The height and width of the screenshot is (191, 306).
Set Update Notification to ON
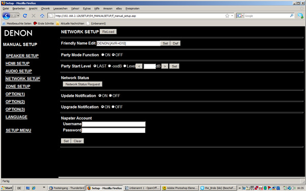tap(100, 96)
